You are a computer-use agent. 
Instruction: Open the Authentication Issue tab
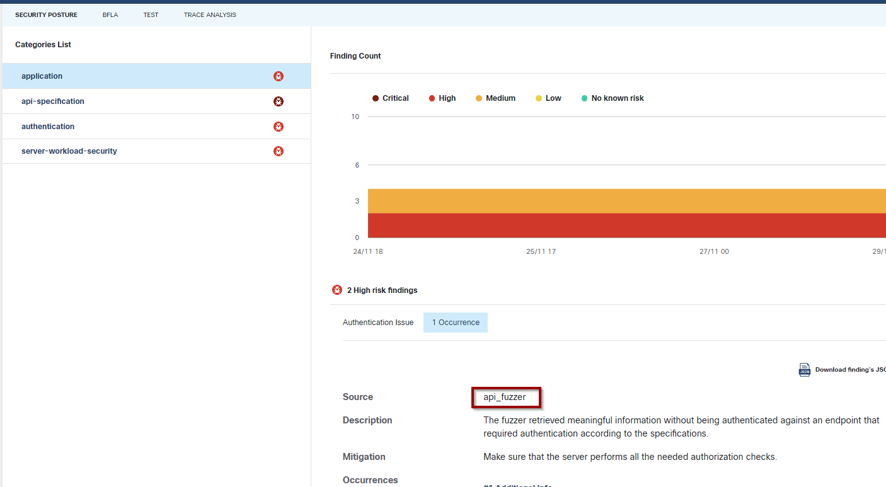[378, 323]
